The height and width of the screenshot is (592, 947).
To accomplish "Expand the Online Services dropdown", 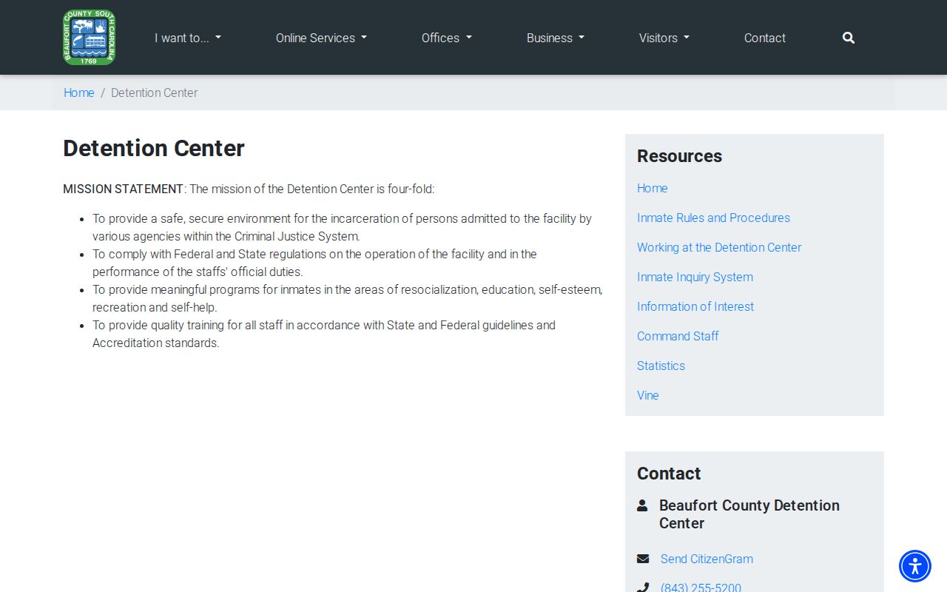I will (321, 38).
